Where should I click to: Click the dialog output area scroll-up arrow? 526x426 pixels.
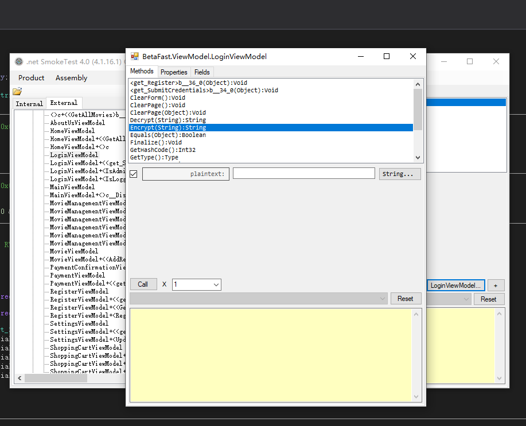[x=416, y=314]
